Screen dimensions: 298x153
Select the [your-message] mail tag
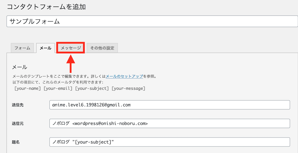[x=128, y=89]
